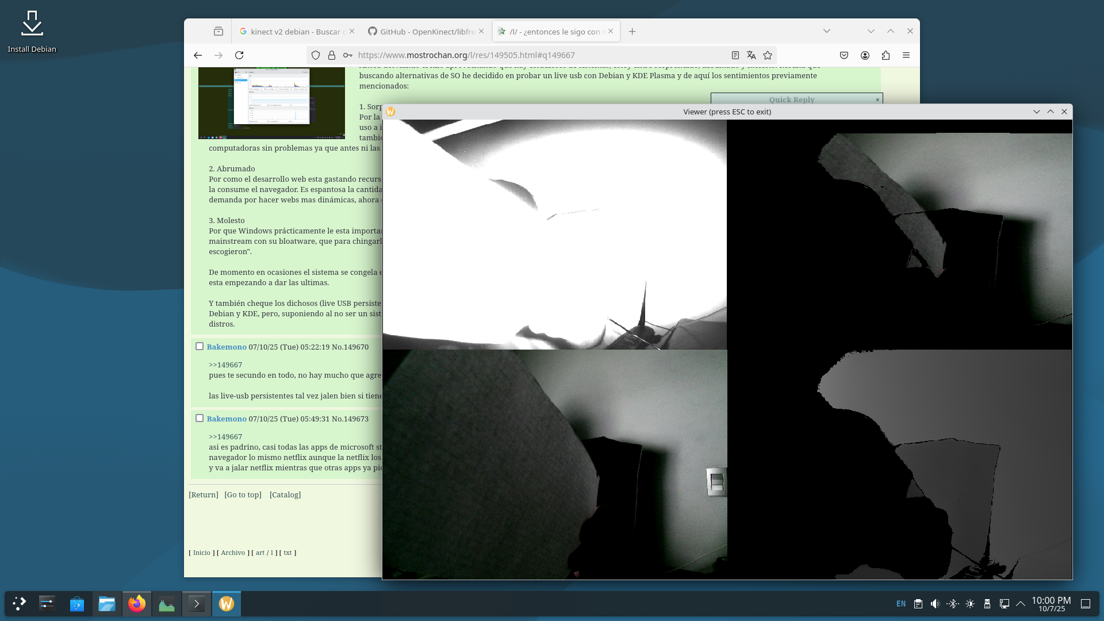Viewport: 1104px width, 621px height.
Task: Open the reader view icon
Action: coord(735,55)
